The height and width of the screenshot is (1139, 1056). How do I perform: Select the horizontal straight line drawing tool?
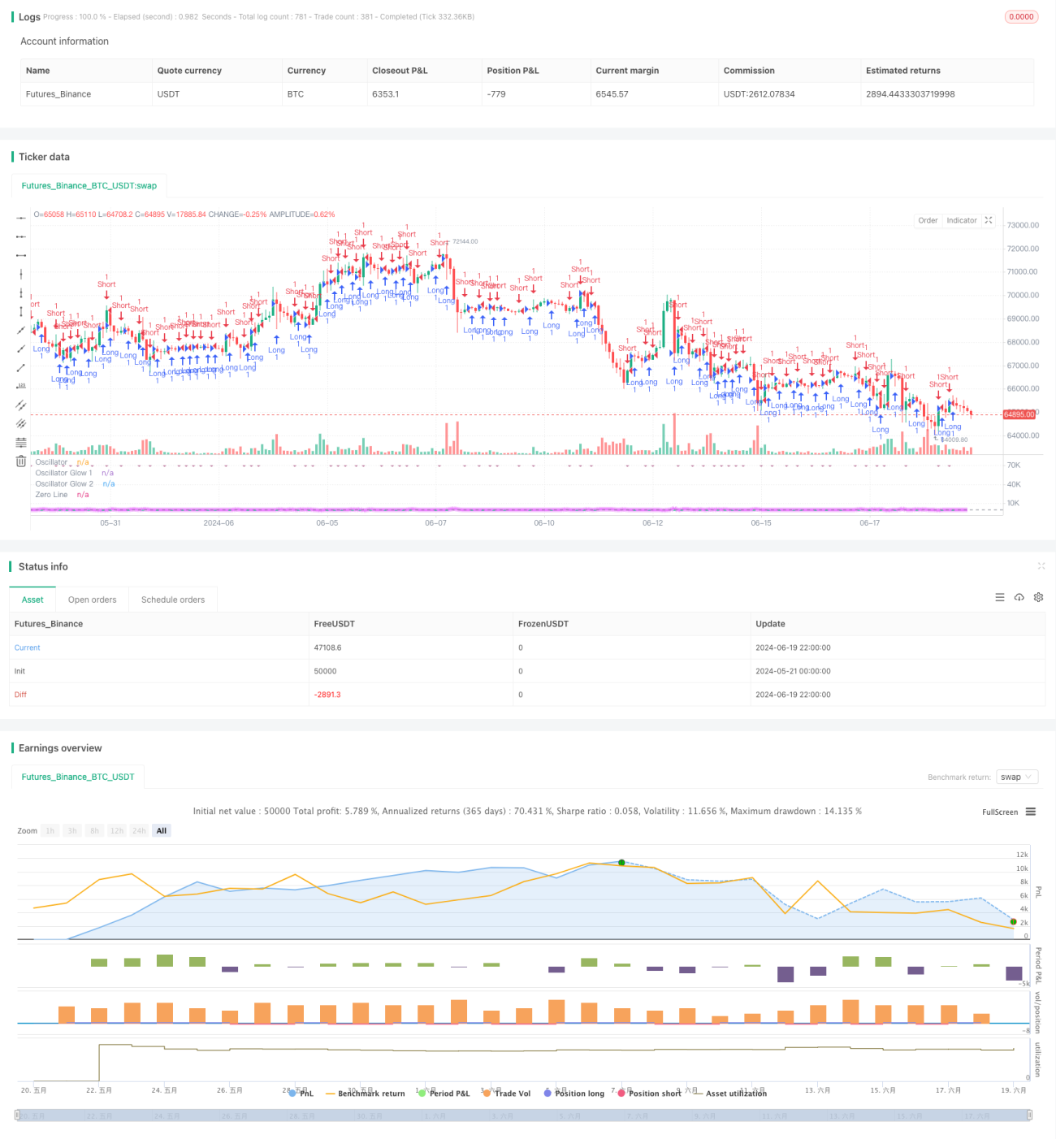[21, 218]
